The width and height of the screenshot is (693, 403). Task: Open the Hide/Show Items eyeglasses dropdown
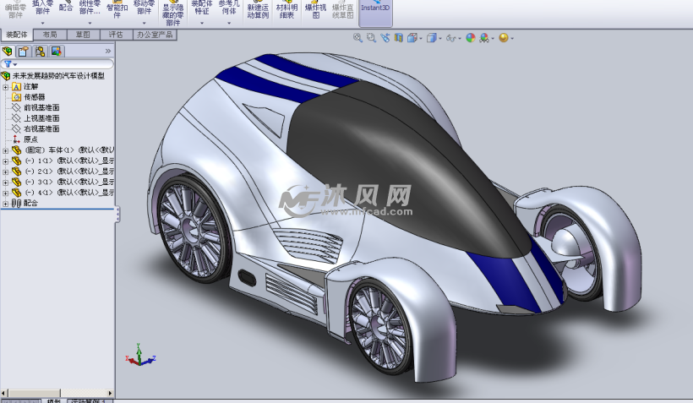point(453,38)
